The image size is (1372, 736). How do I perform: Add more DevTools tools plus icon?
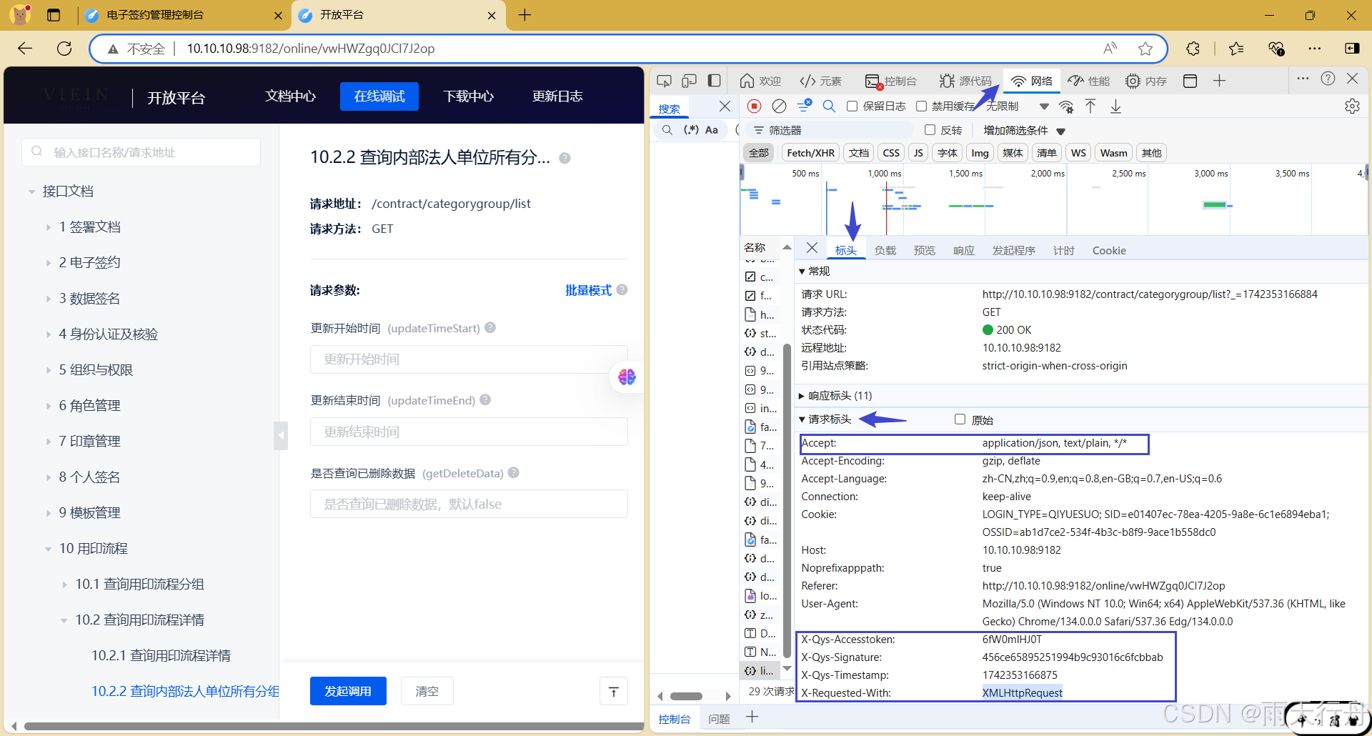click(x=1219, y=81)
